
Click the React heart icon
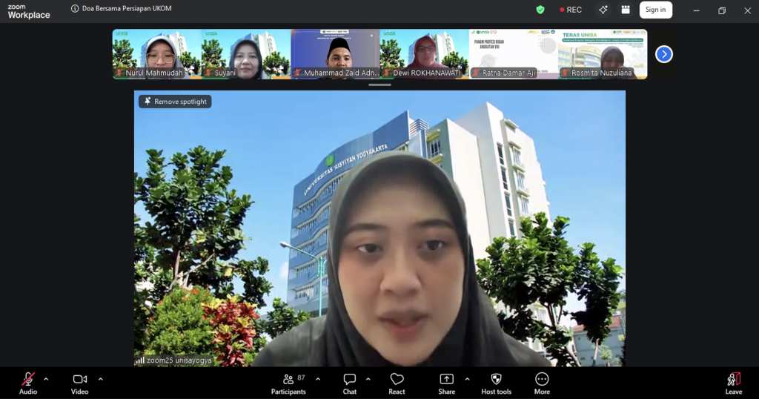[x=397, y=383]
